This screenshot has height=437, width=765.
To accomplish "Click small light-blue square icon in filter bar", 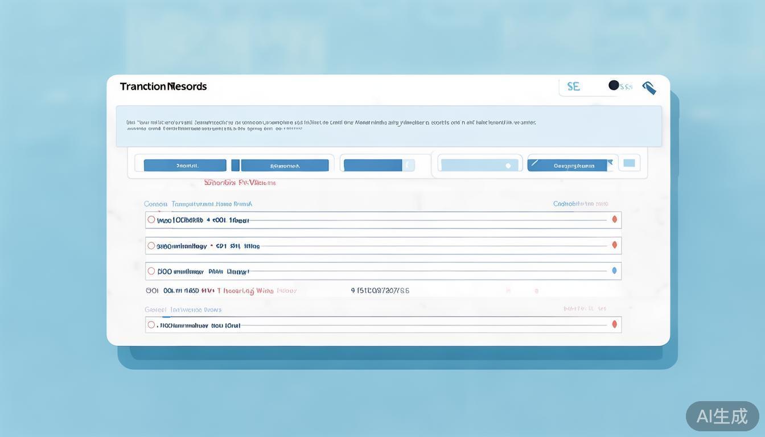I will pos(629,163).
